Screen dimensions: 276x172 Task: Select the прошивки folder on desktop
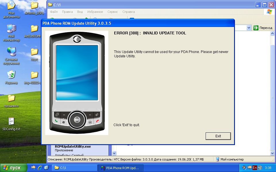pyautogui.click(x=11, y=101)
